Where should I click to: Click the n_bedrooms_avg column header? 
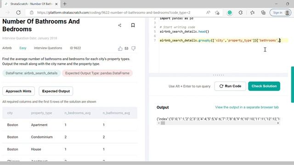point(78,113)
